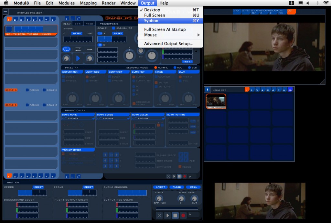
Task: Open the media set info icon
Action: coord(207,90)
